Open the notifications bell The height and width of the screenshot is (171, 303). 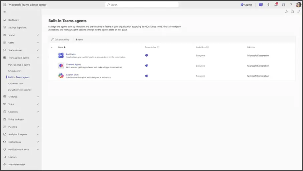coord(276,4)
